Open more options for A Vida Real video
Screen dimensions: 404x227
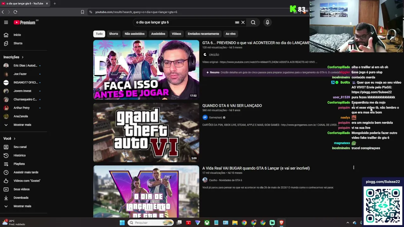[353, 168]
